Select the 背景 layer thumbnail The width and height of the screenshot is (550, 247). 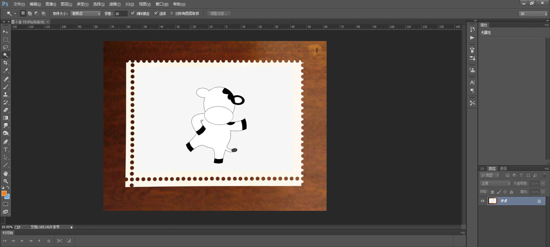[492, 201]
